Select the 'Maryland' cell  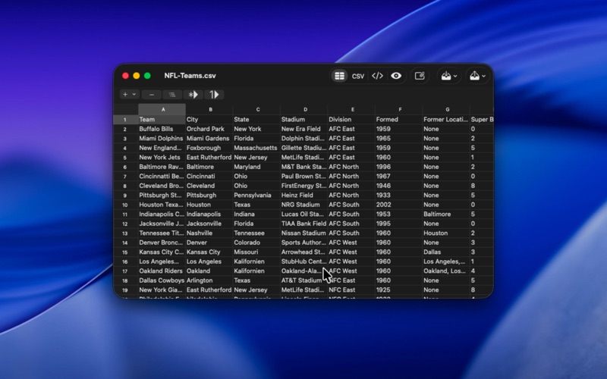tap(257, 167)
